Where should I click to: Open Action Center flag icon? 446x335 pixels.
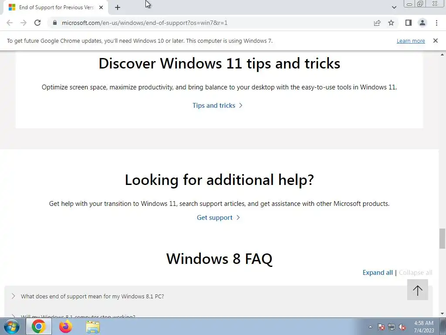(381, 327)
